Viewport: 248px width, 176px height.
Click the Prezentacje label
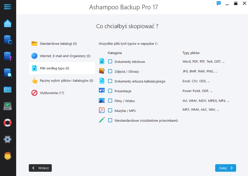tap(123, 91)
